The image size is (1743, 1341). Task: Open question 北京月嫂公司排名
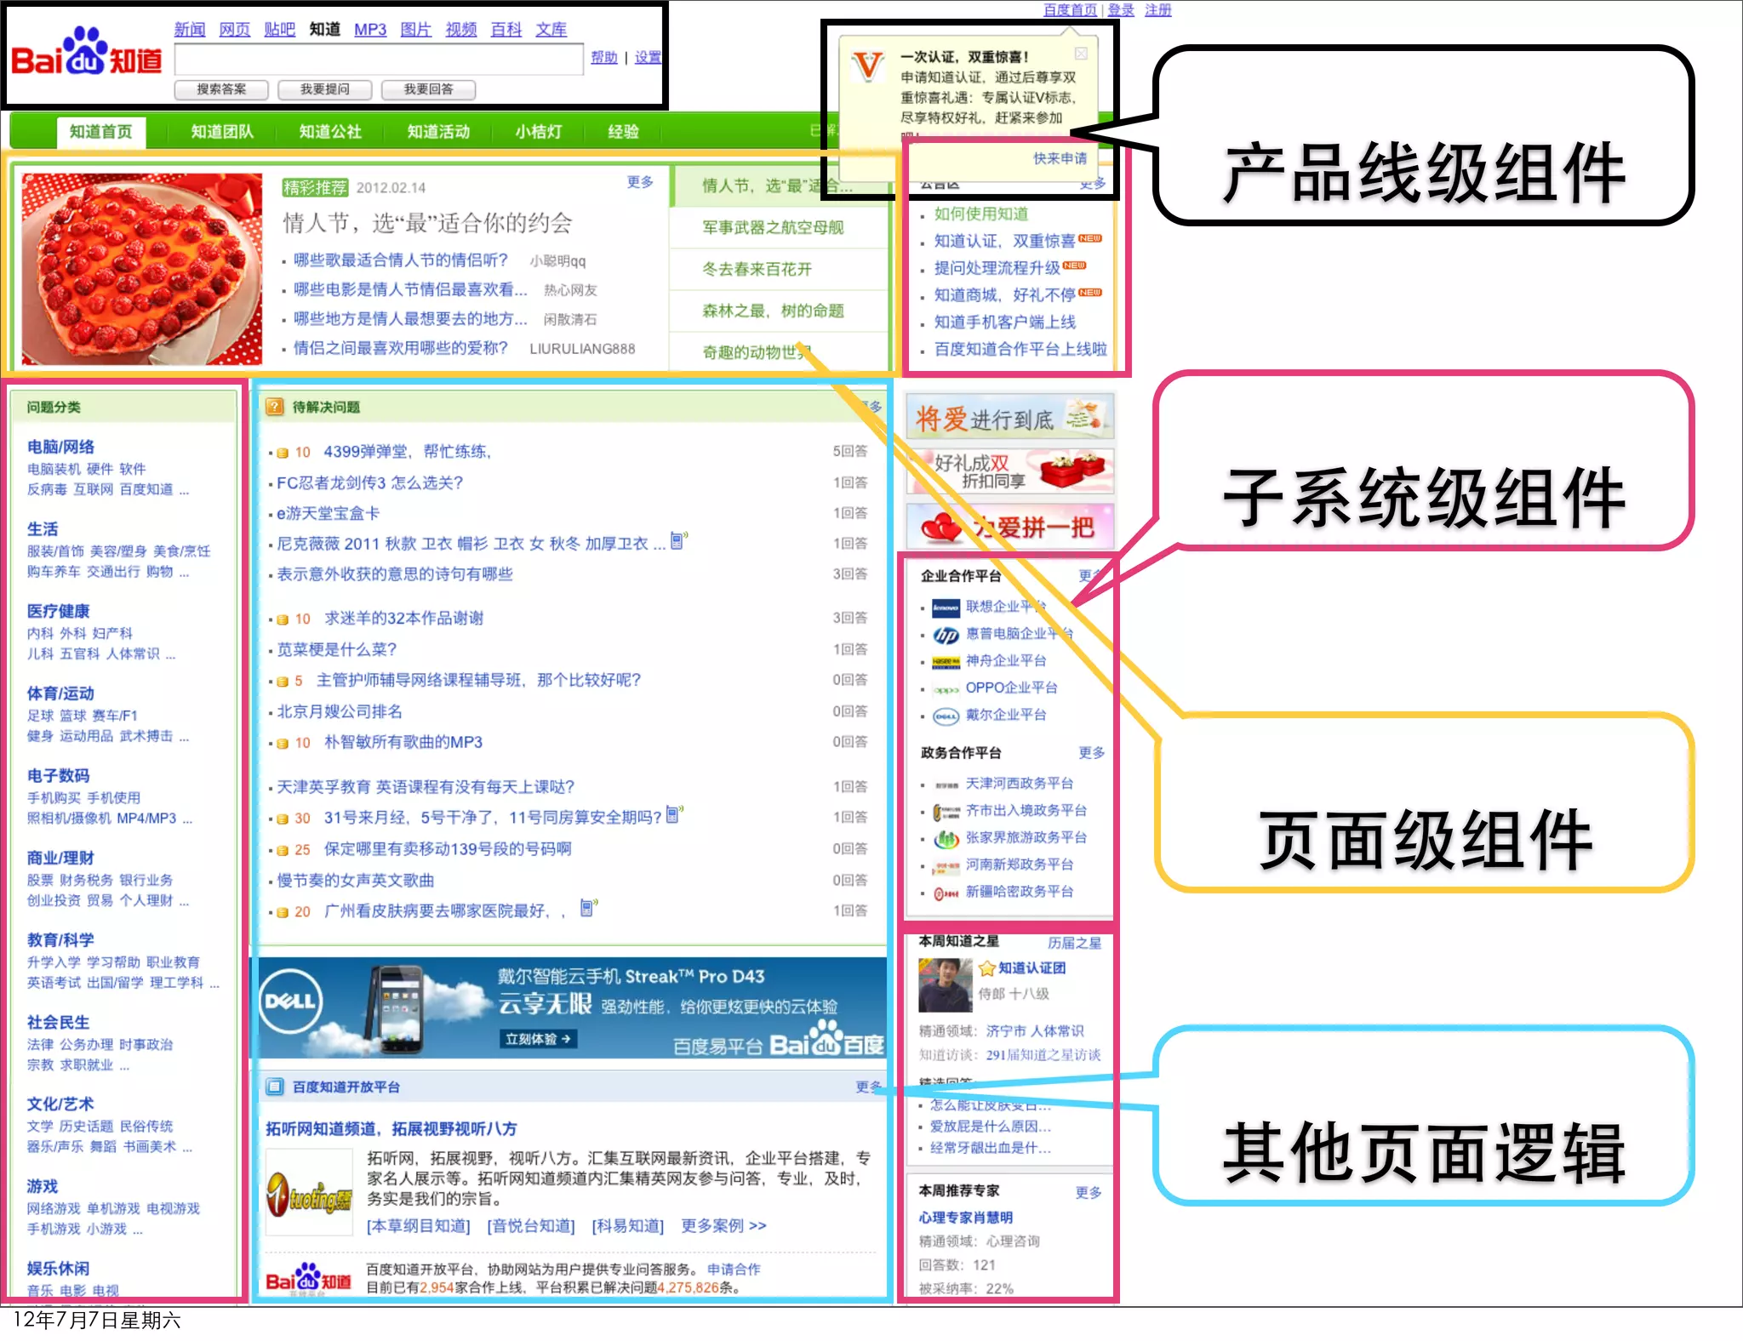(340, 711)
